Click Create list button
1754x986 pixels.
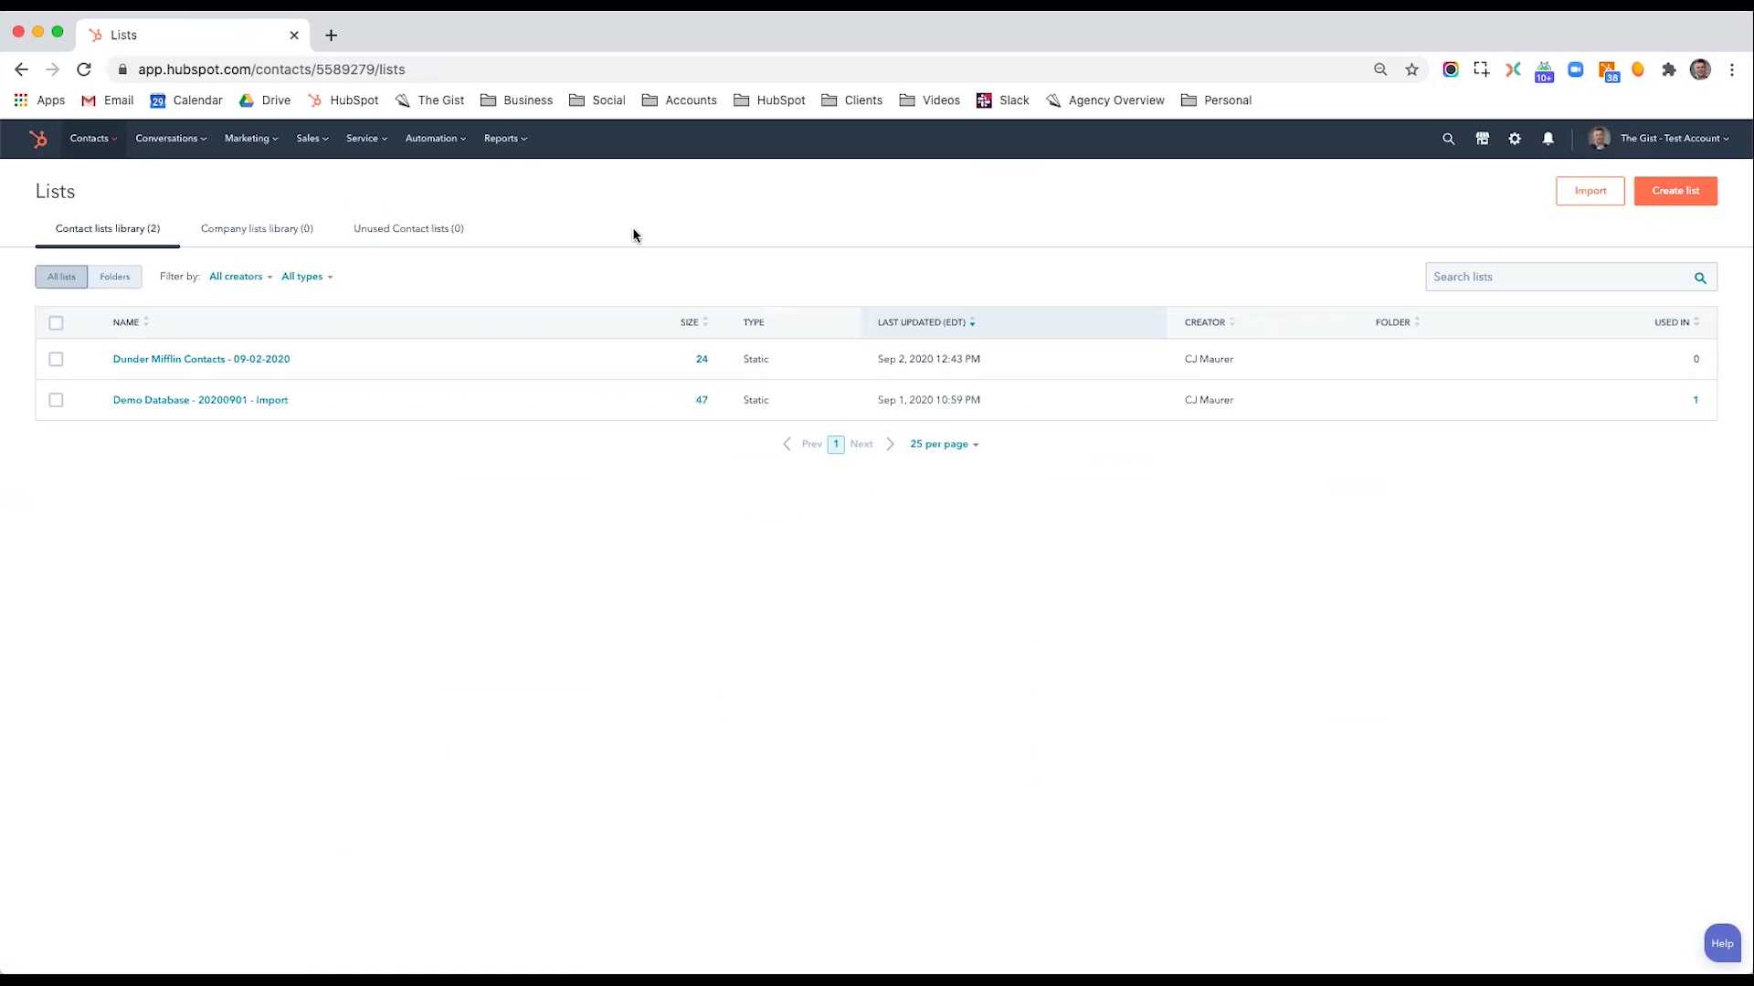pos(1675,190)
